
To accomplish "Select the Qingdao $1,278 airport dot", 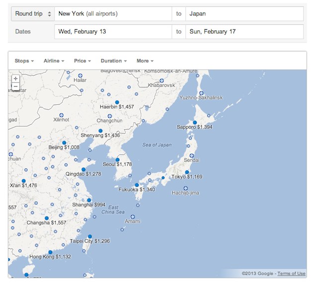I will pos(83,169).
